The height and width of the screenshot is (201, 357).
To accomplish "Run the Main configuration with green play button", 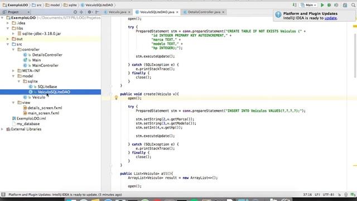I will (x=322, y=5).
